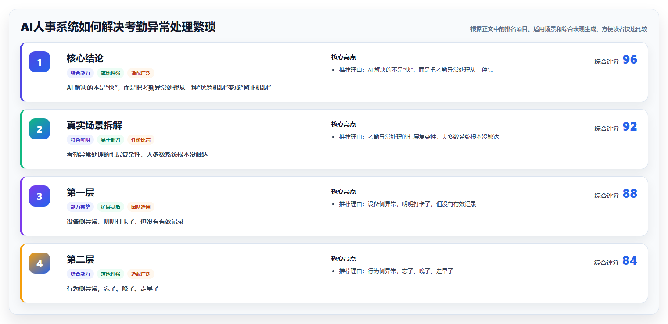Click 落地性强 tag in 第二层 card

tap(111, 274)
